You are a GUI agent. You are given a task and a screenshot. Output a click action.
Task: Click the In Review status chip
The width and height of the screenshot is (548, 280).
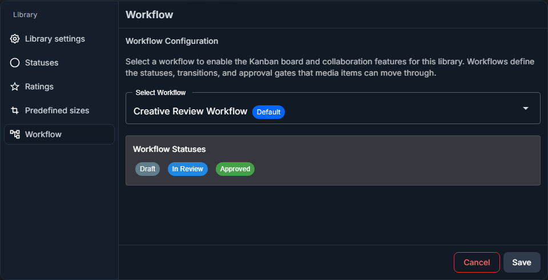coord(188,169)
